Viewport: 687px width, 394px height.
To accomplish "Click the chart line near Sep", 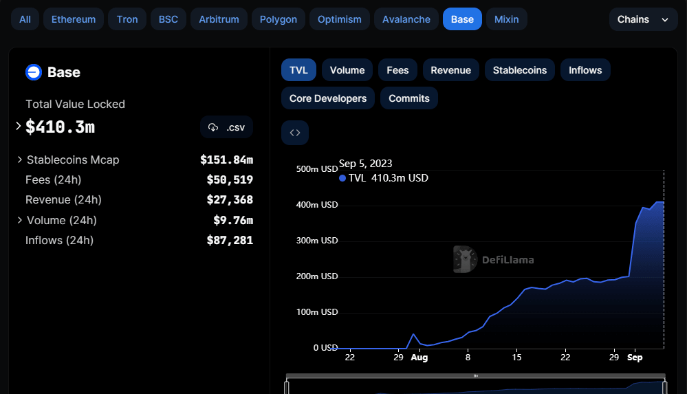I will [636, 222].
